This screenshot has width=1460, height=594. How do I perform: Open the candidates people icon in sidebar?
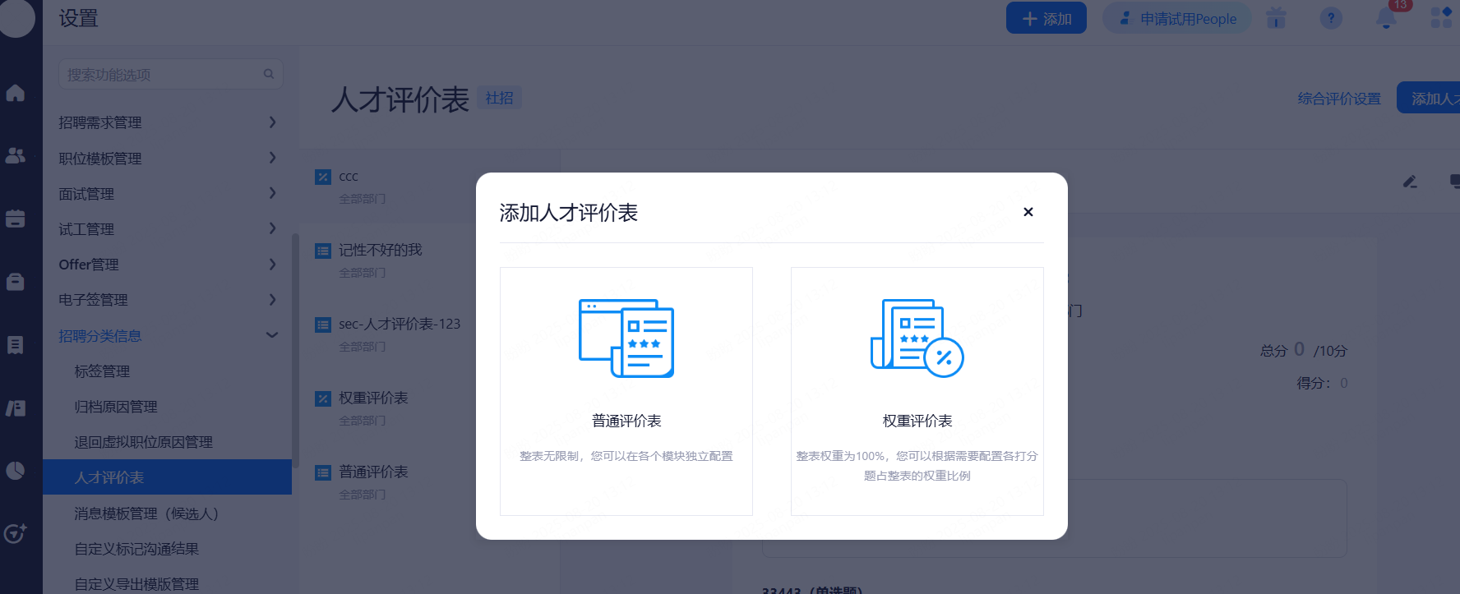click(16, 155)
